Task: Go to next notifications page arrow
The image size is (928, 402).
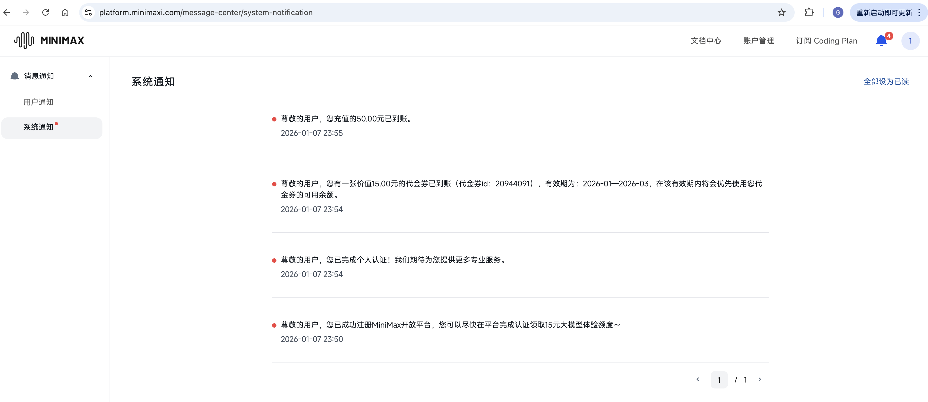Action: click(760, 379)
